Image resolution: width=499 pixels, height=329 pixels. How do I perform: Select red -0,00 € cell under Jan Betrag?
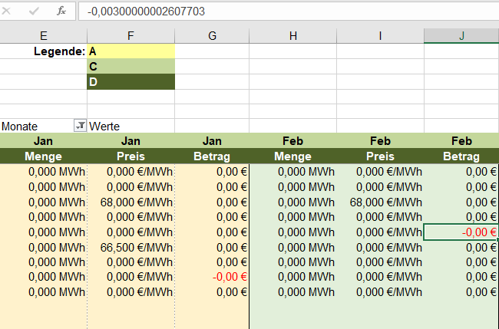(x=212, y=277)
